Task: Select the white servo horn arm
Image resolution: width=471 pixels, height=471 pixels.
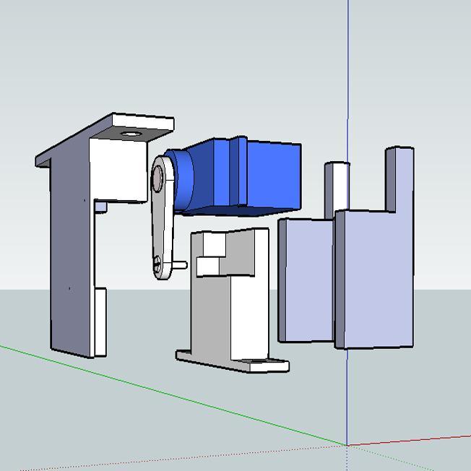Action: (163, 217)
